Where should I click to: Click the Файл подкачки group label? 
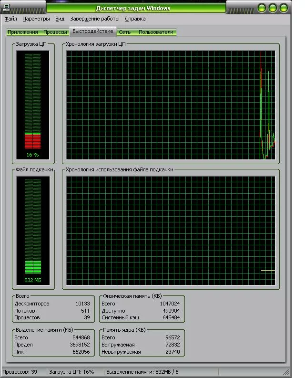point(34,169)
